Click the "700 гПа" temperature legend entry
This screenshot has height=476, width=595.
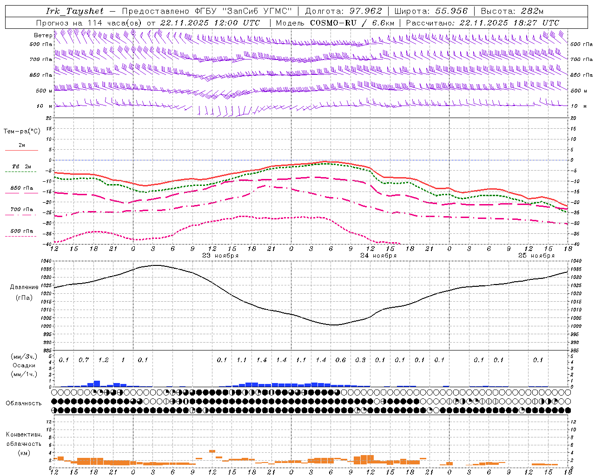point(22,210)
